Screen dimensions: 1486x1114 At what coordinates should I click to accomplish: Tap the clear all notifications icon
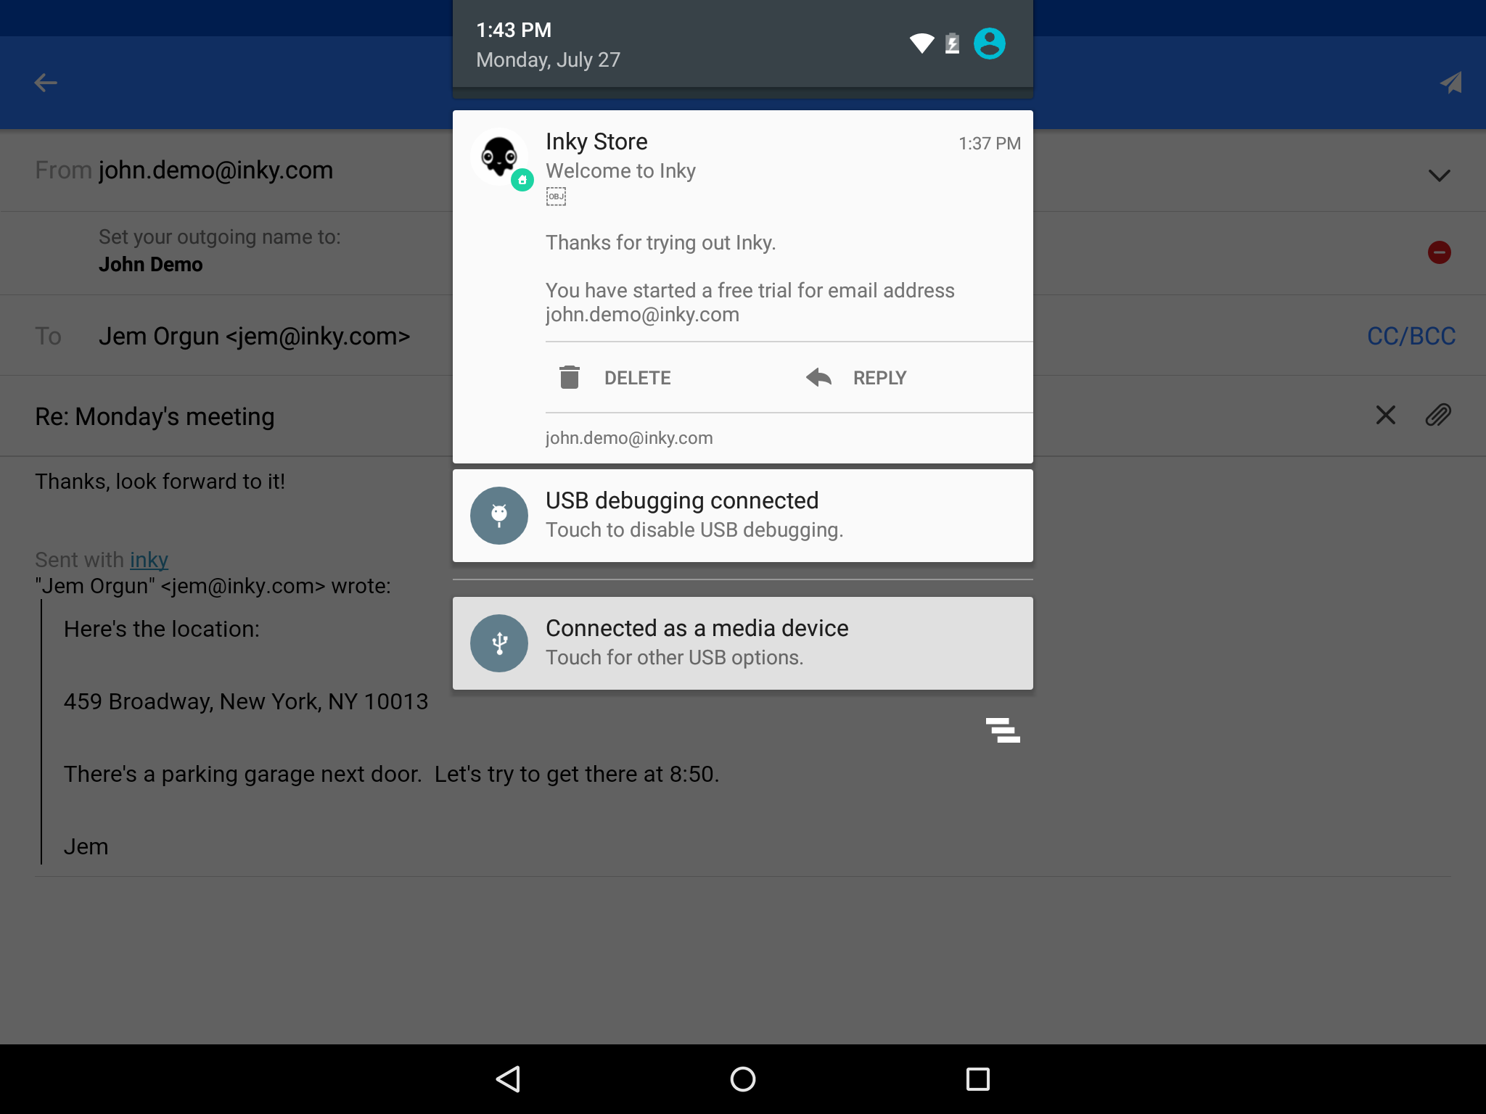tap(1003, 730)
